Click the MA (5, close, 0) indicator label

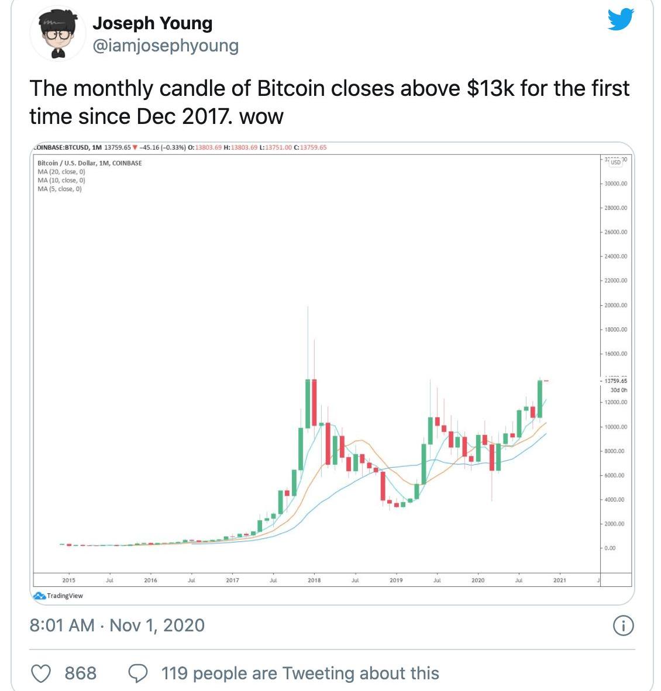pos(60,189)
